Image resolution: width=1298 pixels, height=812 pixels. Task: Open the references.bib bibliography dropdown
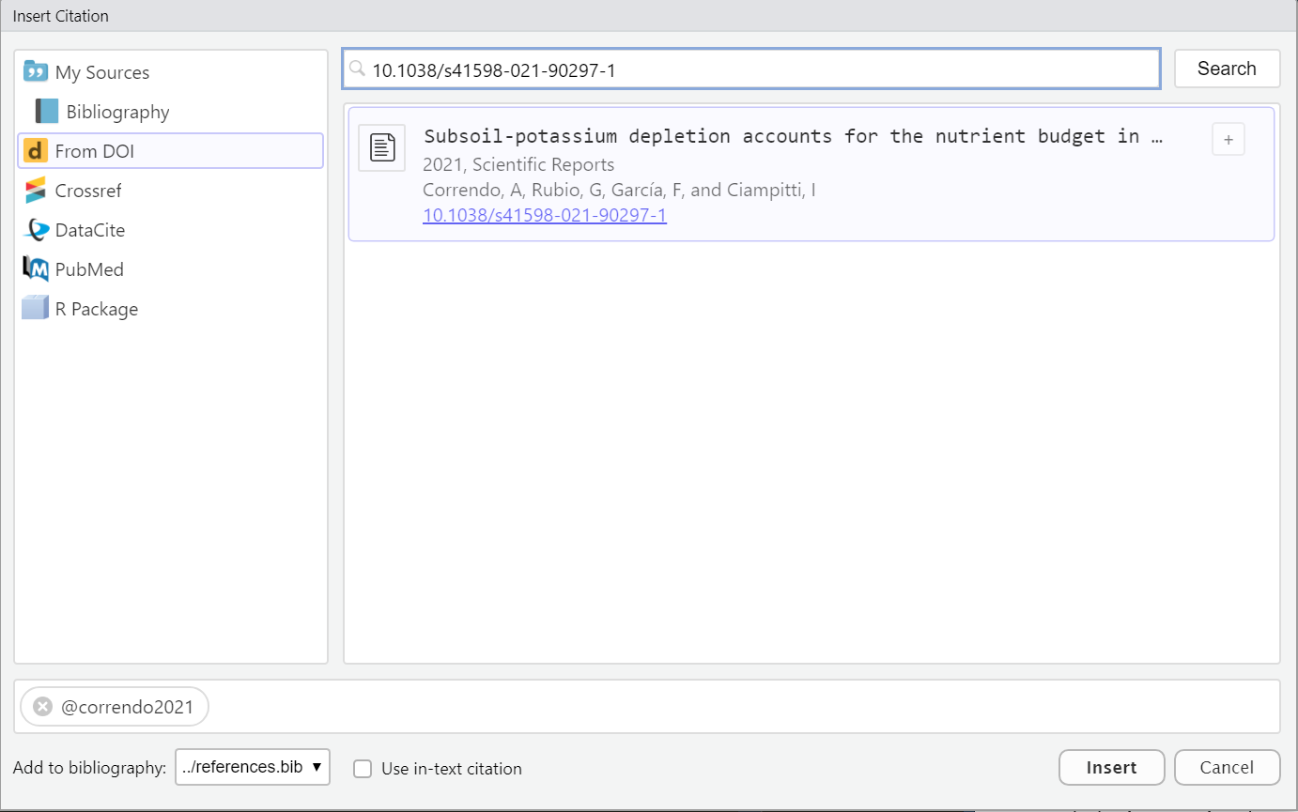coord(252,767)
